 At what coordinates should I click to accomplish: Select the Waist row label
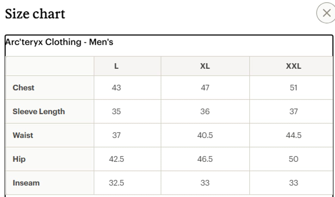[x=23, y=135]
